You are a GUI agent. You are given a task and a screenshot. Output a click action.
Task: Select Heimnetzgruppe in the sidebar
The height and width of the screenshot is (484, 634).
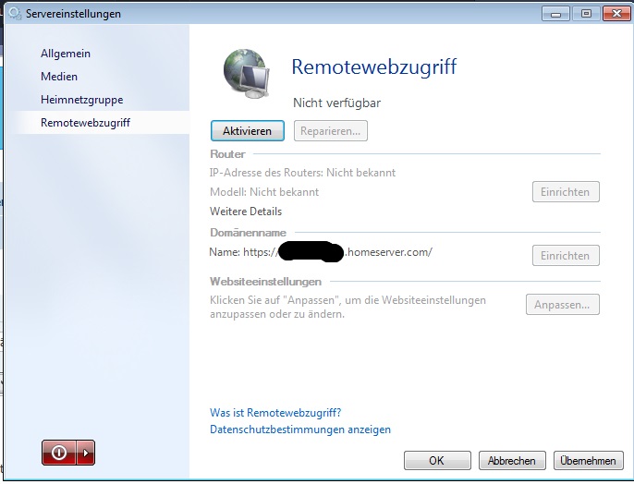pyautogui.click(x=82, y=100)
